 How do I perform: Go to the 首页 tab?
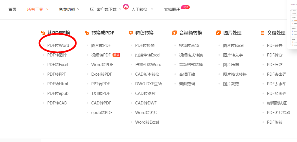coord(12,9)
